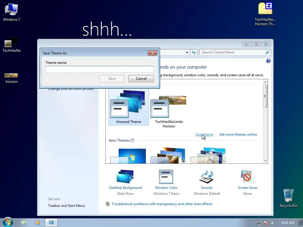The width and height of the screenshot is (303, 227).
Task: Select the Architecture Aero theme thumbnail
Action: pos(168,155)
